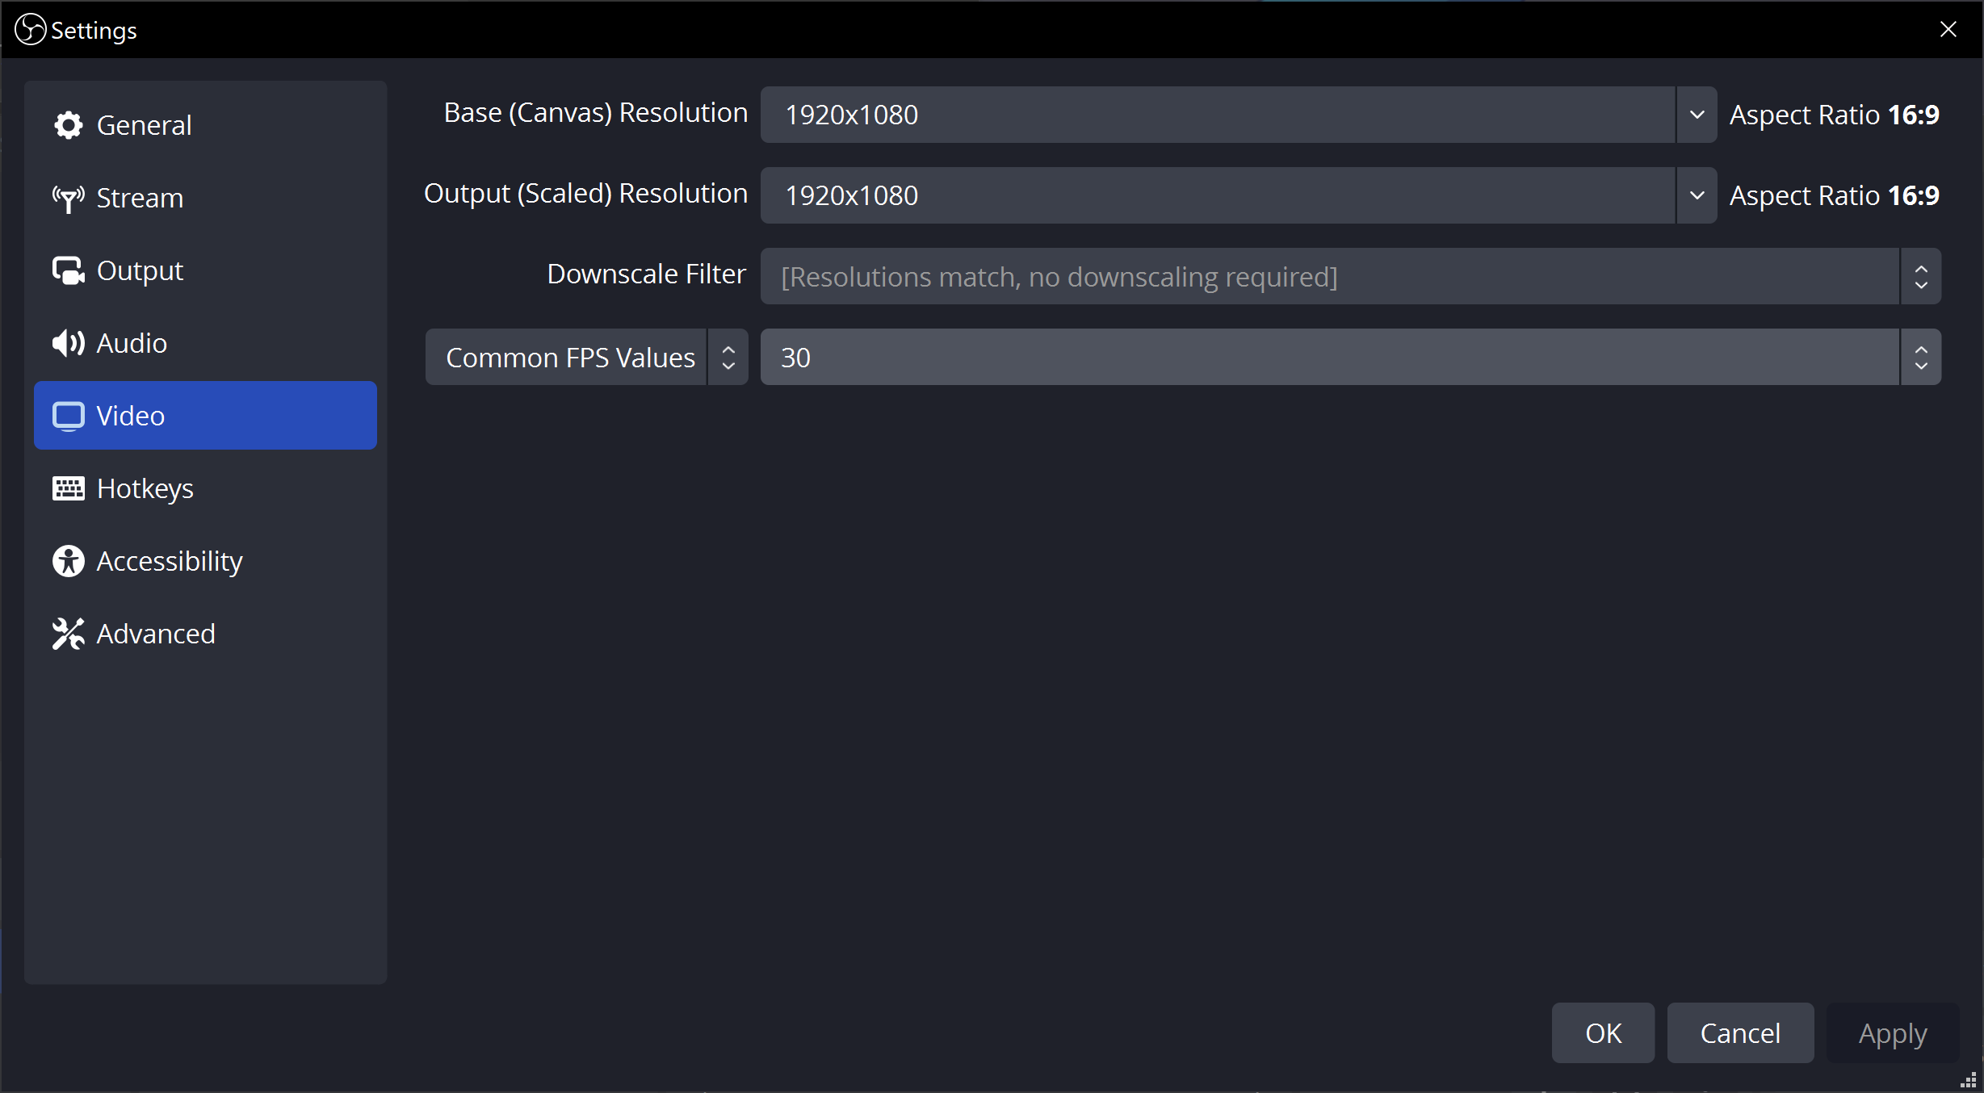1984x1093 pixels.
Task: Click the General gear icon
Action: (69, 125)
